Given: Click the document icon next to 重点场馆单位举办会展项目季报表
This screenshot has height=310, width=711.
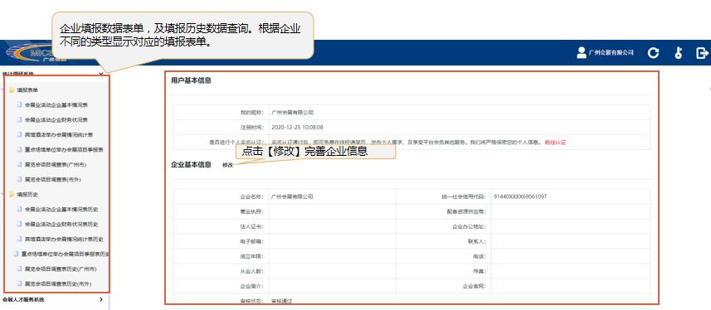Looking at the screenshot, I should tap(19, 149).
